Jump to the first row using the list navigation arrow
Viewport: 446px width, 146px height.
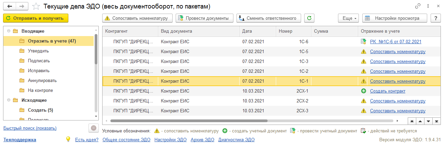coord(413,121)
